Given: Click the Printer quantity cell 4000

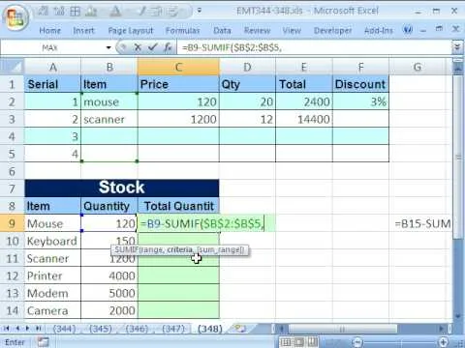Looking at the screenshot, I should pos(109,275).
